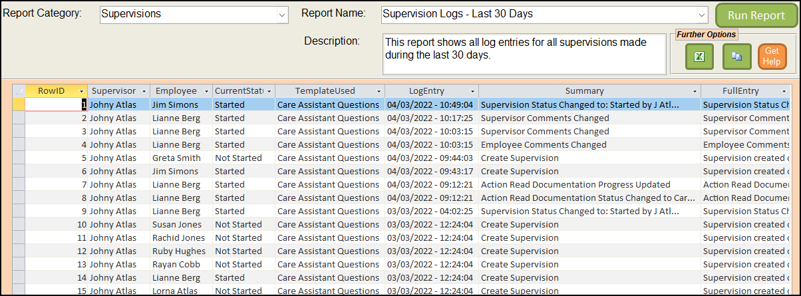This screenshot has height=296, width=801.
Task: Click the Susan Jones employee cell
Action: (176, 224)
